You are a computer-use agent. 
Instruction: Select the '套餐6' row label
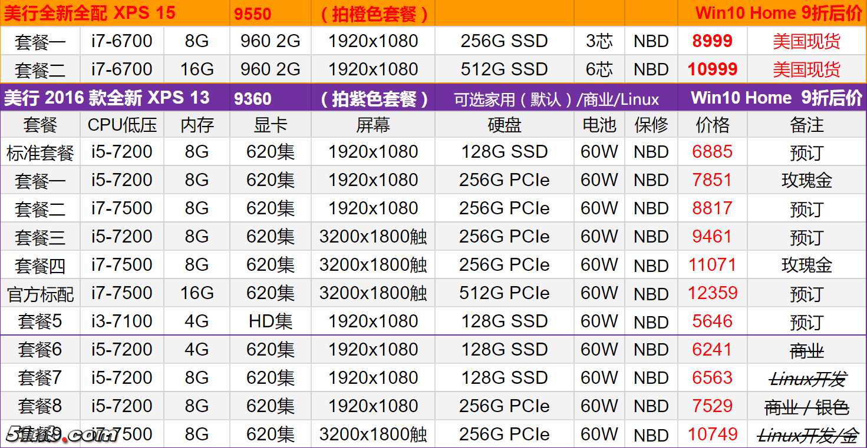pos(40,350)
